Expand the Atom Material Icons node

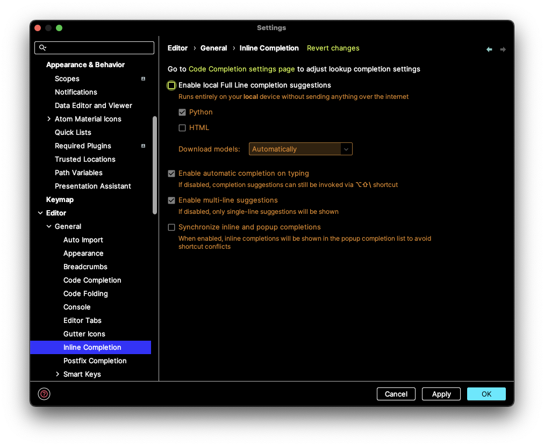point(49,119)
